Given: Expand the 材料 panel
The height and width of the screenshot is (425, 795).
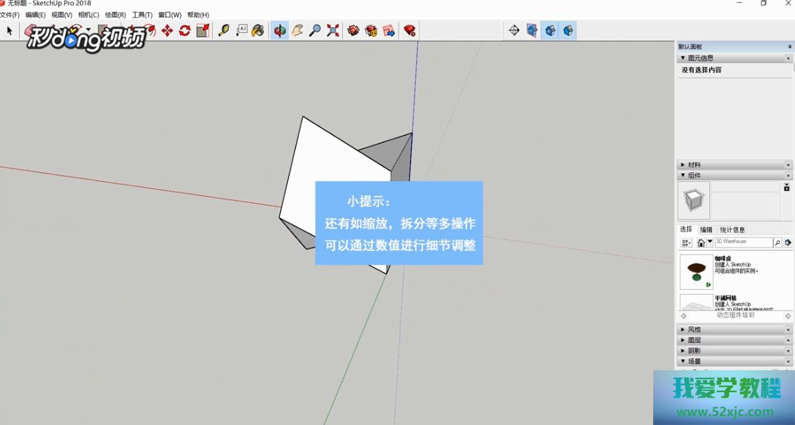Looking at the screenshot, I should 694,165.
